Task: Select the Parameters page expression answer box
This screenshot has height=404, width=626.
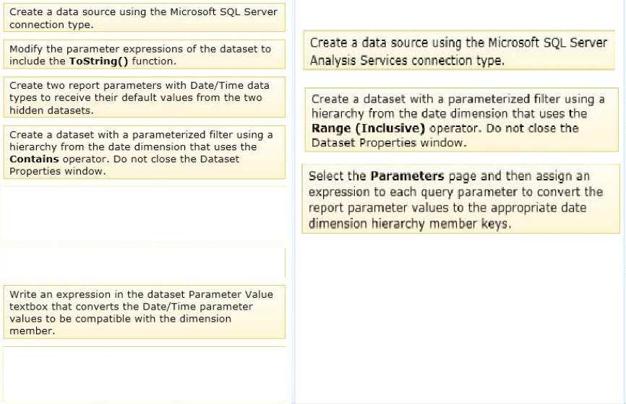Action: (460, 199)
